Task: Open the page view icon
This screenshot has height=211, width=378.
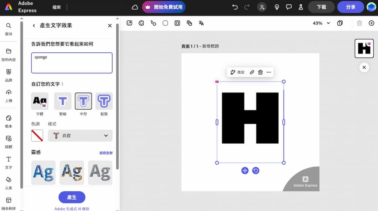Action: pos(340,23)
